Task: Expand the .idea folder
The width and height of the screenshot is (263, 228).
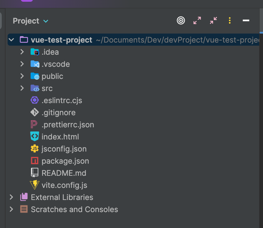Action: coord(22,52)
